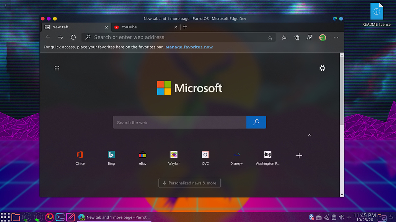396x222 pixels.
Task: Open the Collections icon in the toolbar
Action: [297, 38]
